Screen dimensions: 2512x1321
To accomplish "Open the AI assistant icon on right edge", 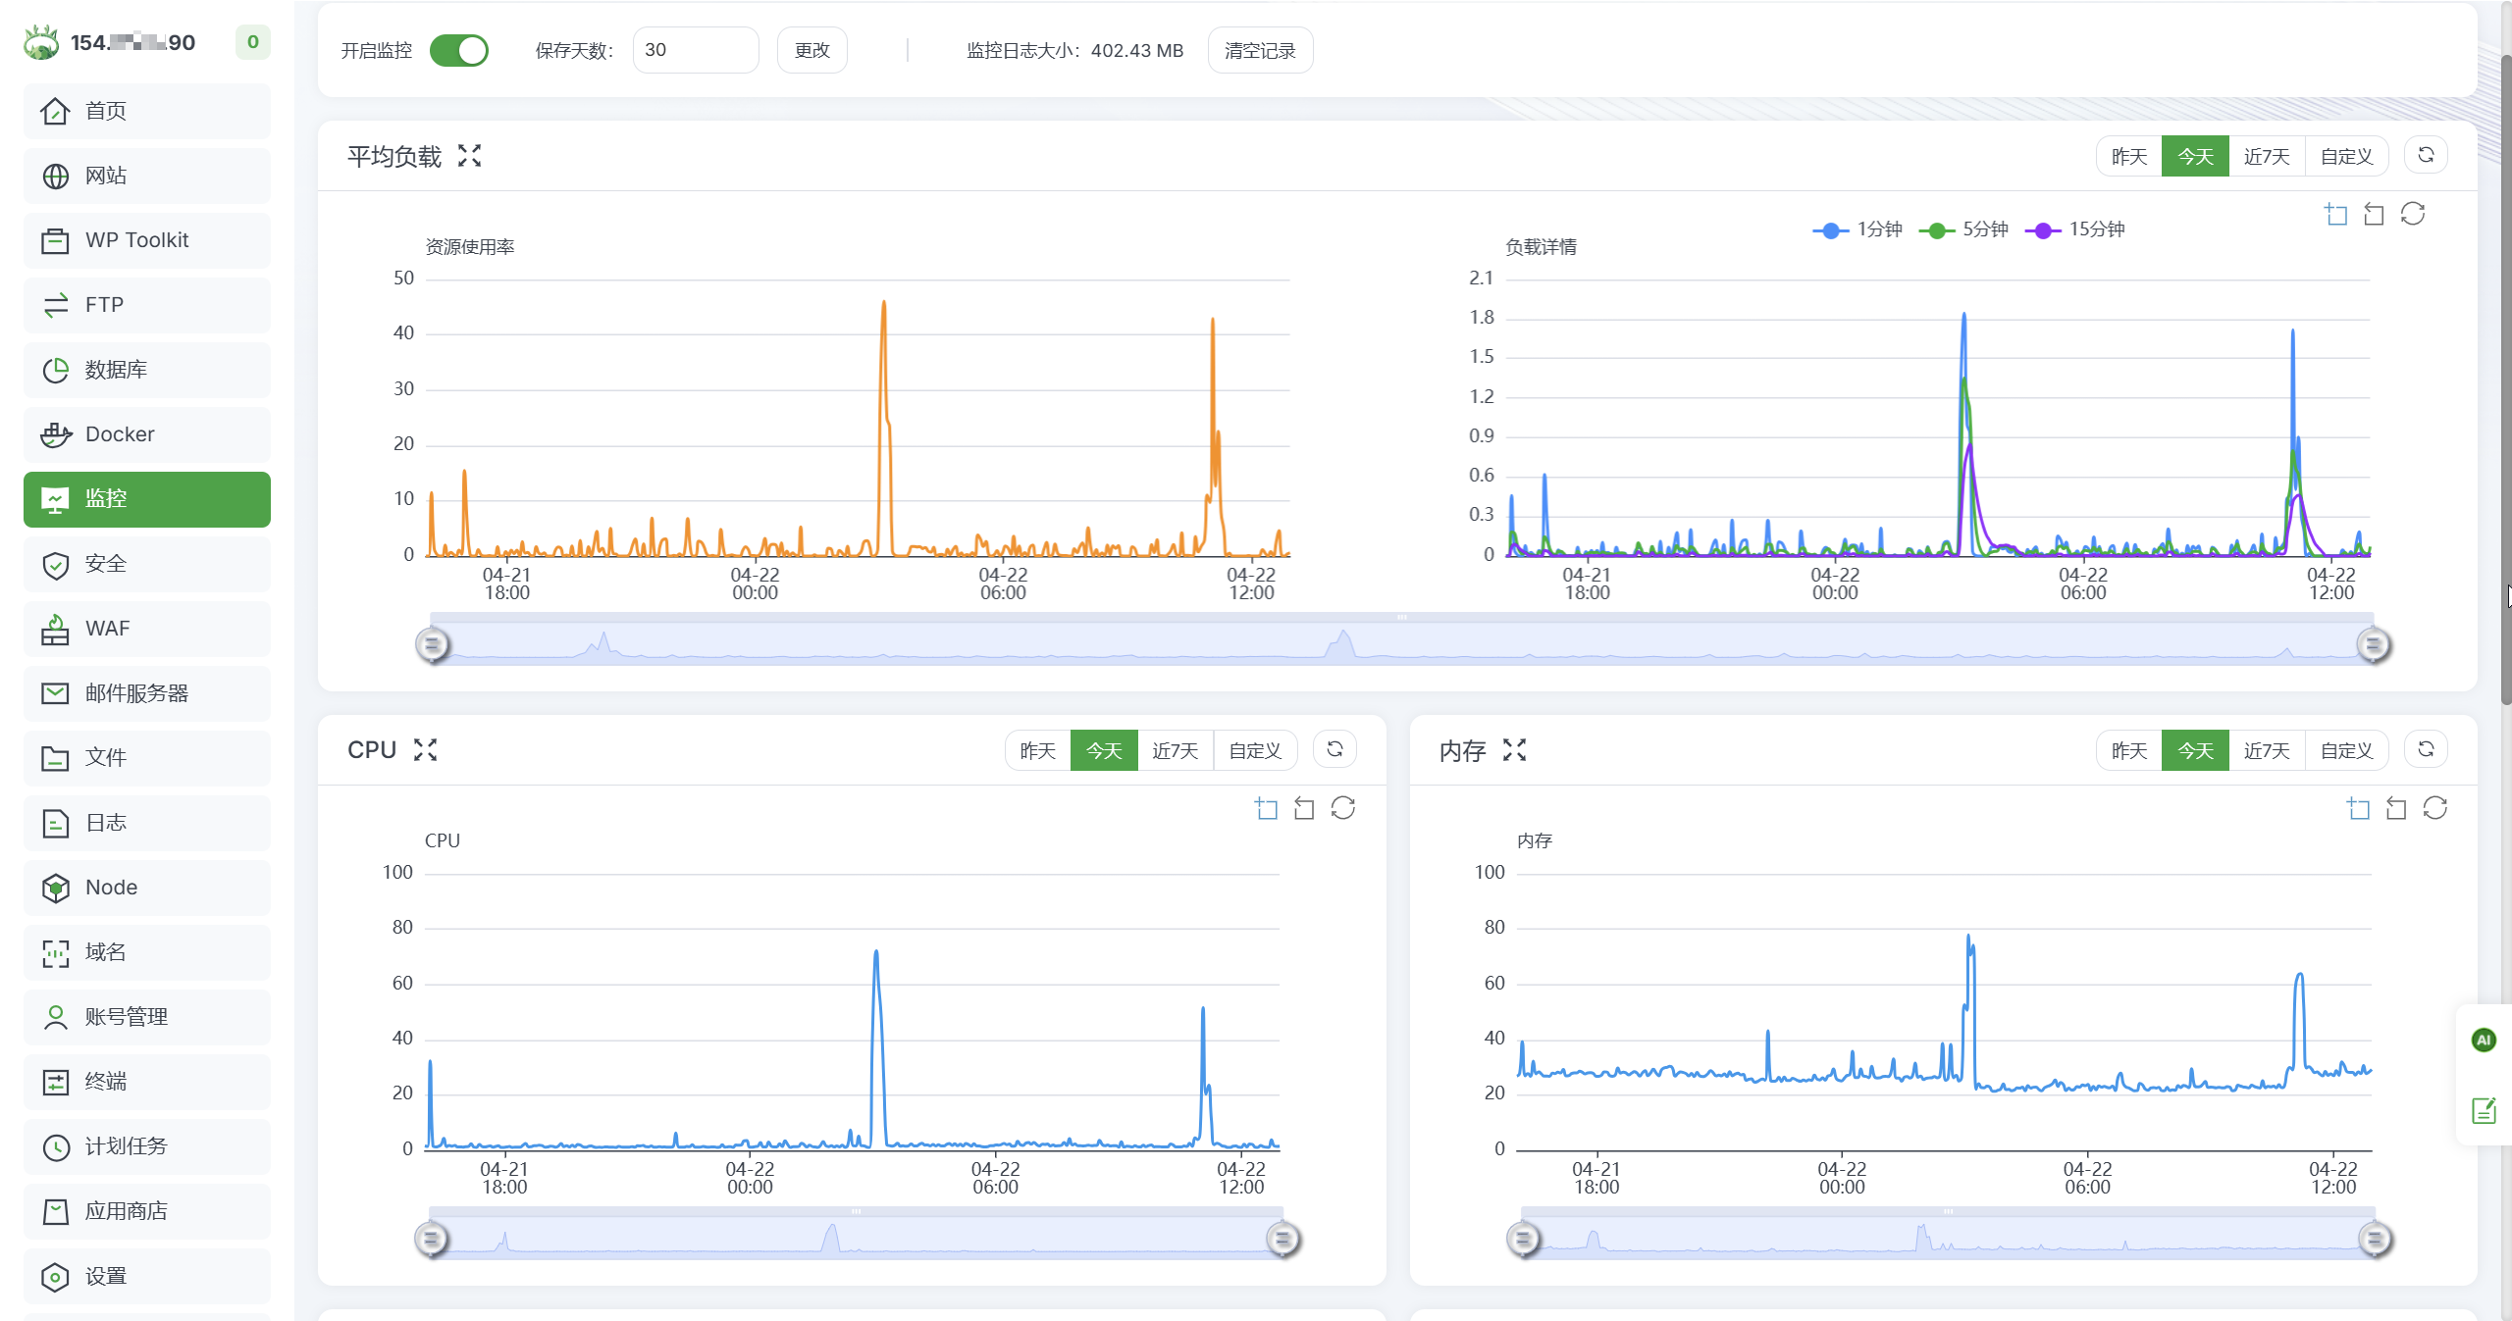I will [2485, 1041].
